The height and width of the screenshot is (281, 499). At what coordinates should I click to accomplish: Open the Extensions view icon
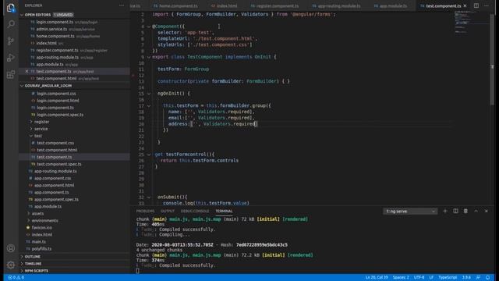pos(10,75)
